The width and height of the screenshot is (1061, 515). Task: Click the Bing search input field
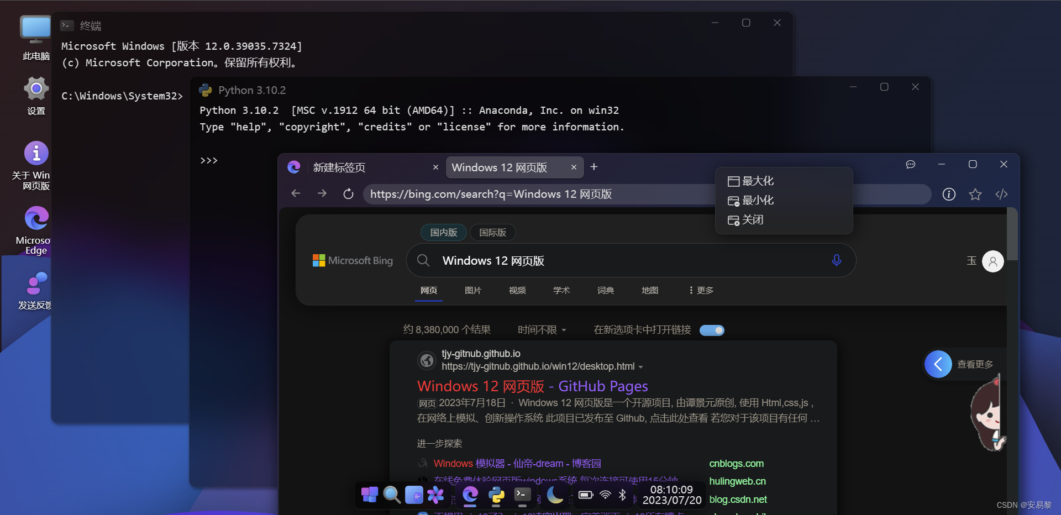[631, 260]
